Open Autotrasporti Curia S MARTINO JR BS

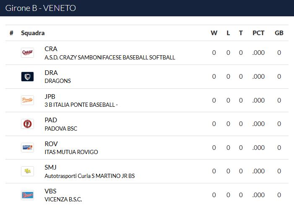pyautogui.click(x=89, y=176)
